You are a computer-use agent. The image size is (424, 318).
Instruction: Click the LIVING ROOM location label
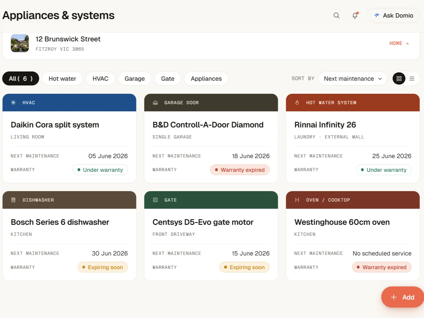27,137
